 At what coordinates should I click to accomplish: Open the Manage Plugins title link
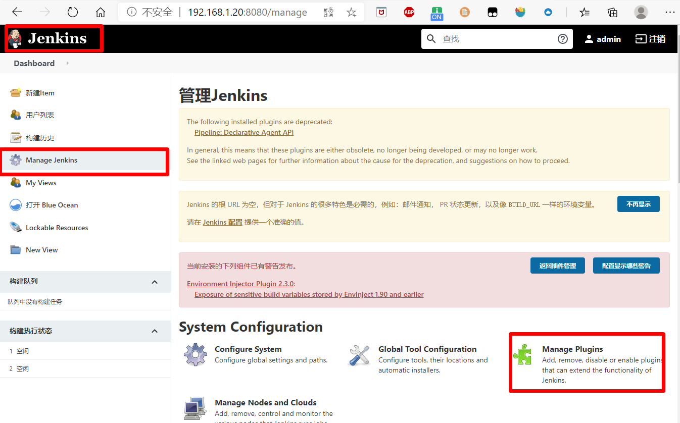(x=572, y=349)
